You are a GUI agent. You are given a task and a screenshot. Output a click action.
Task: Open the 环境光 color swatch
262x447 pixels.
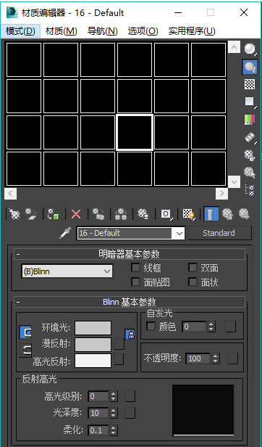(x=93, y=328)
